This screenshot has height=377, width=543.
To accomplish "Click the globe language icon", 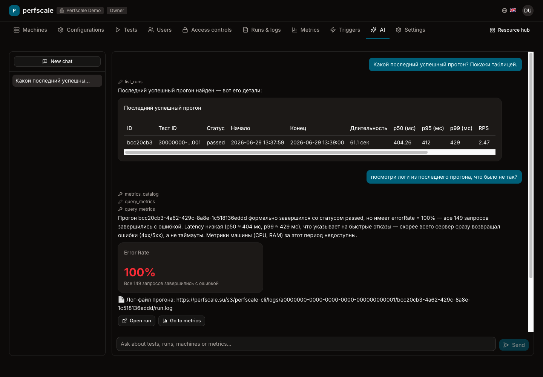I will (x=505, y=11).
